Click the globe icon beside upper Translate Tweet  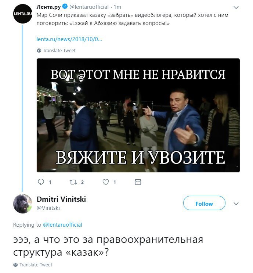[x=39, y=50]
